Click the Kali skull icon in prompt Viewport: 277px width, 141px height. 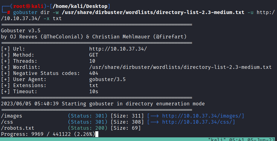tap(28, 6)
